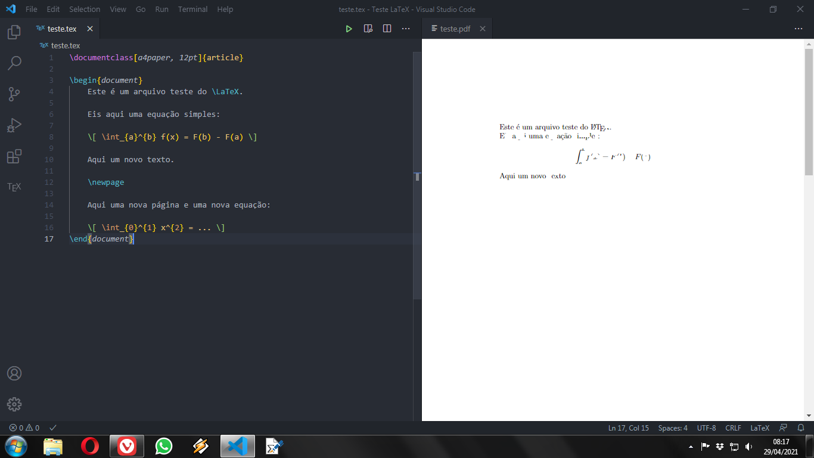Switch to the teste.pdf tab
The width and height of the screenshot is (814, 458).
455,28
